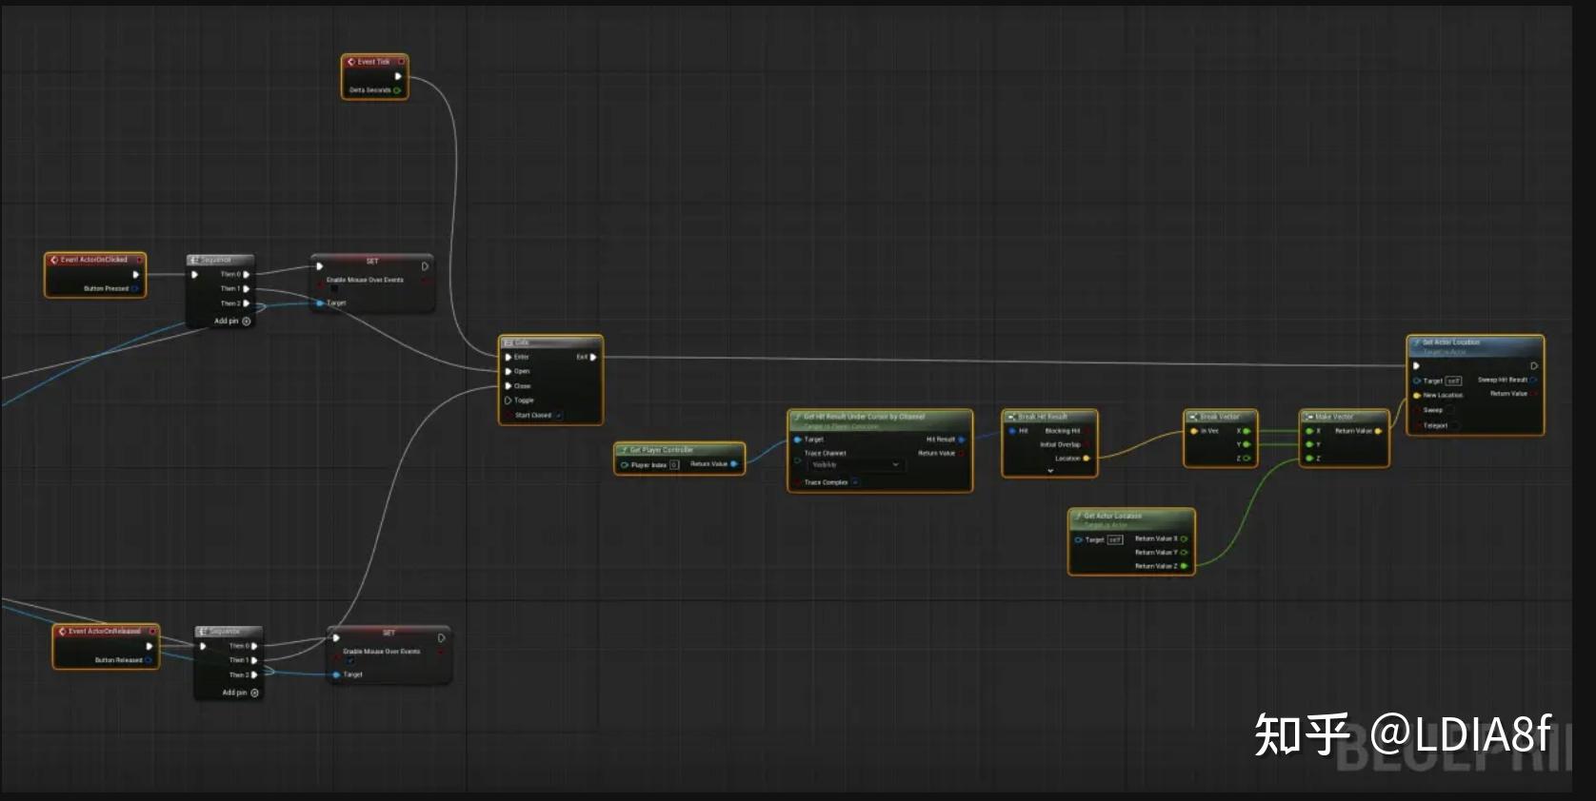Image resolution: width=1596 pixels, height=801 pixels.
Task: Click the Delta Seconds pin on Event Tick
Action: 397,90
